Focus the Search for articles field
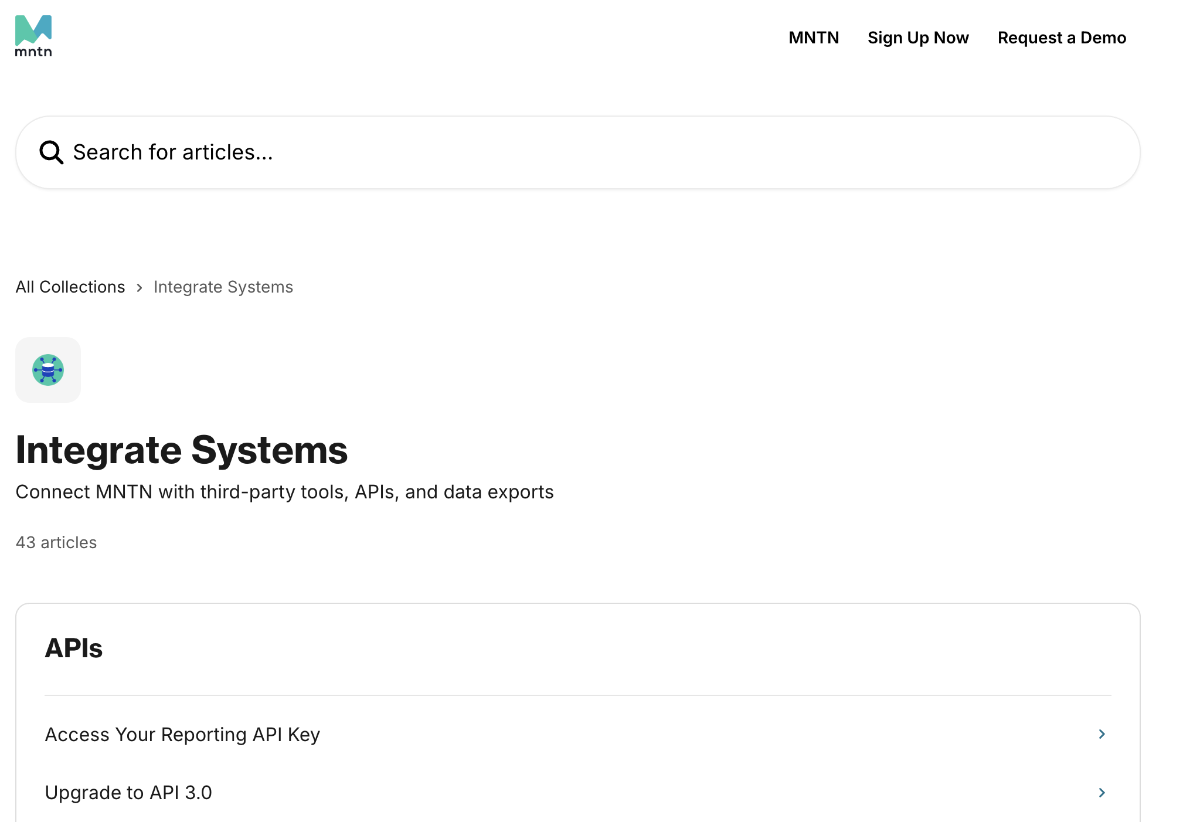The image size is (1183, 822). coord(578,152)
